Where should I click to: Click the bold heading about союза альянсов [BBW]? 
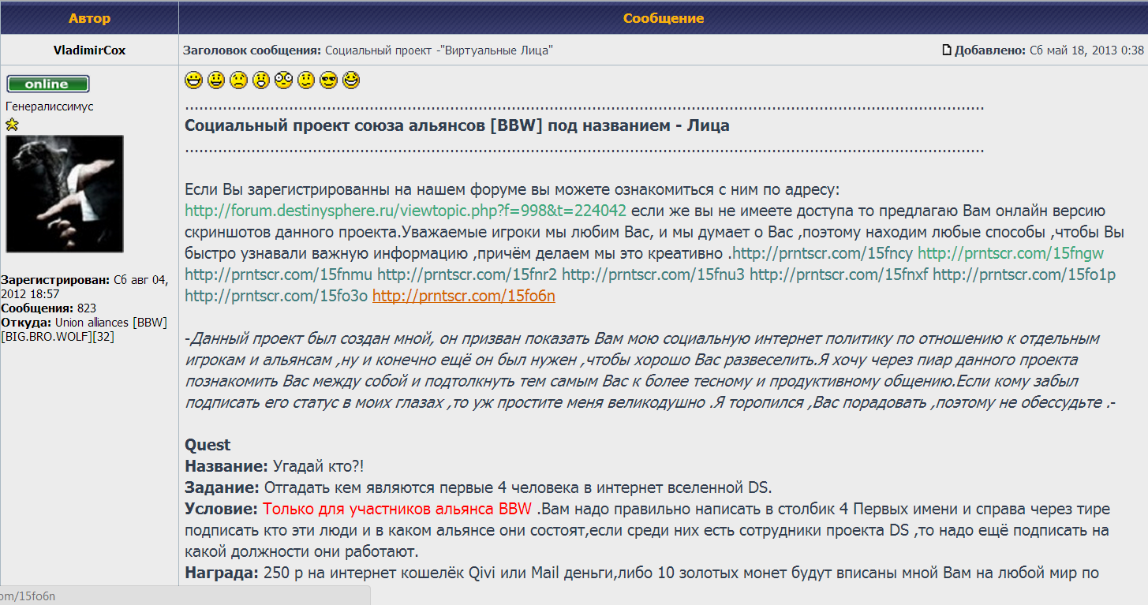pyautogui.click(x=457, y=125)
